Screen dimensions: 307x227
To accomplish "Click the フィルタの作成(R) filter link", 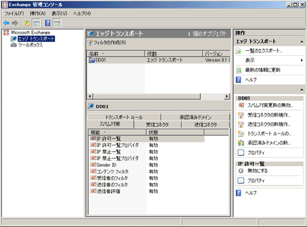I will (110, 43).
